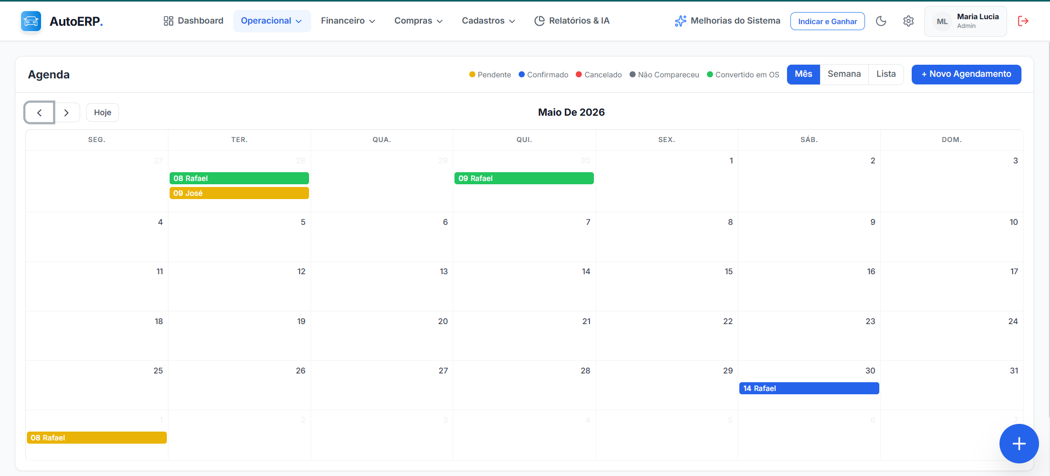Click yellow Pendente legend dot
The width and height of the screenshot is (1050, 476).
[472, 75]
